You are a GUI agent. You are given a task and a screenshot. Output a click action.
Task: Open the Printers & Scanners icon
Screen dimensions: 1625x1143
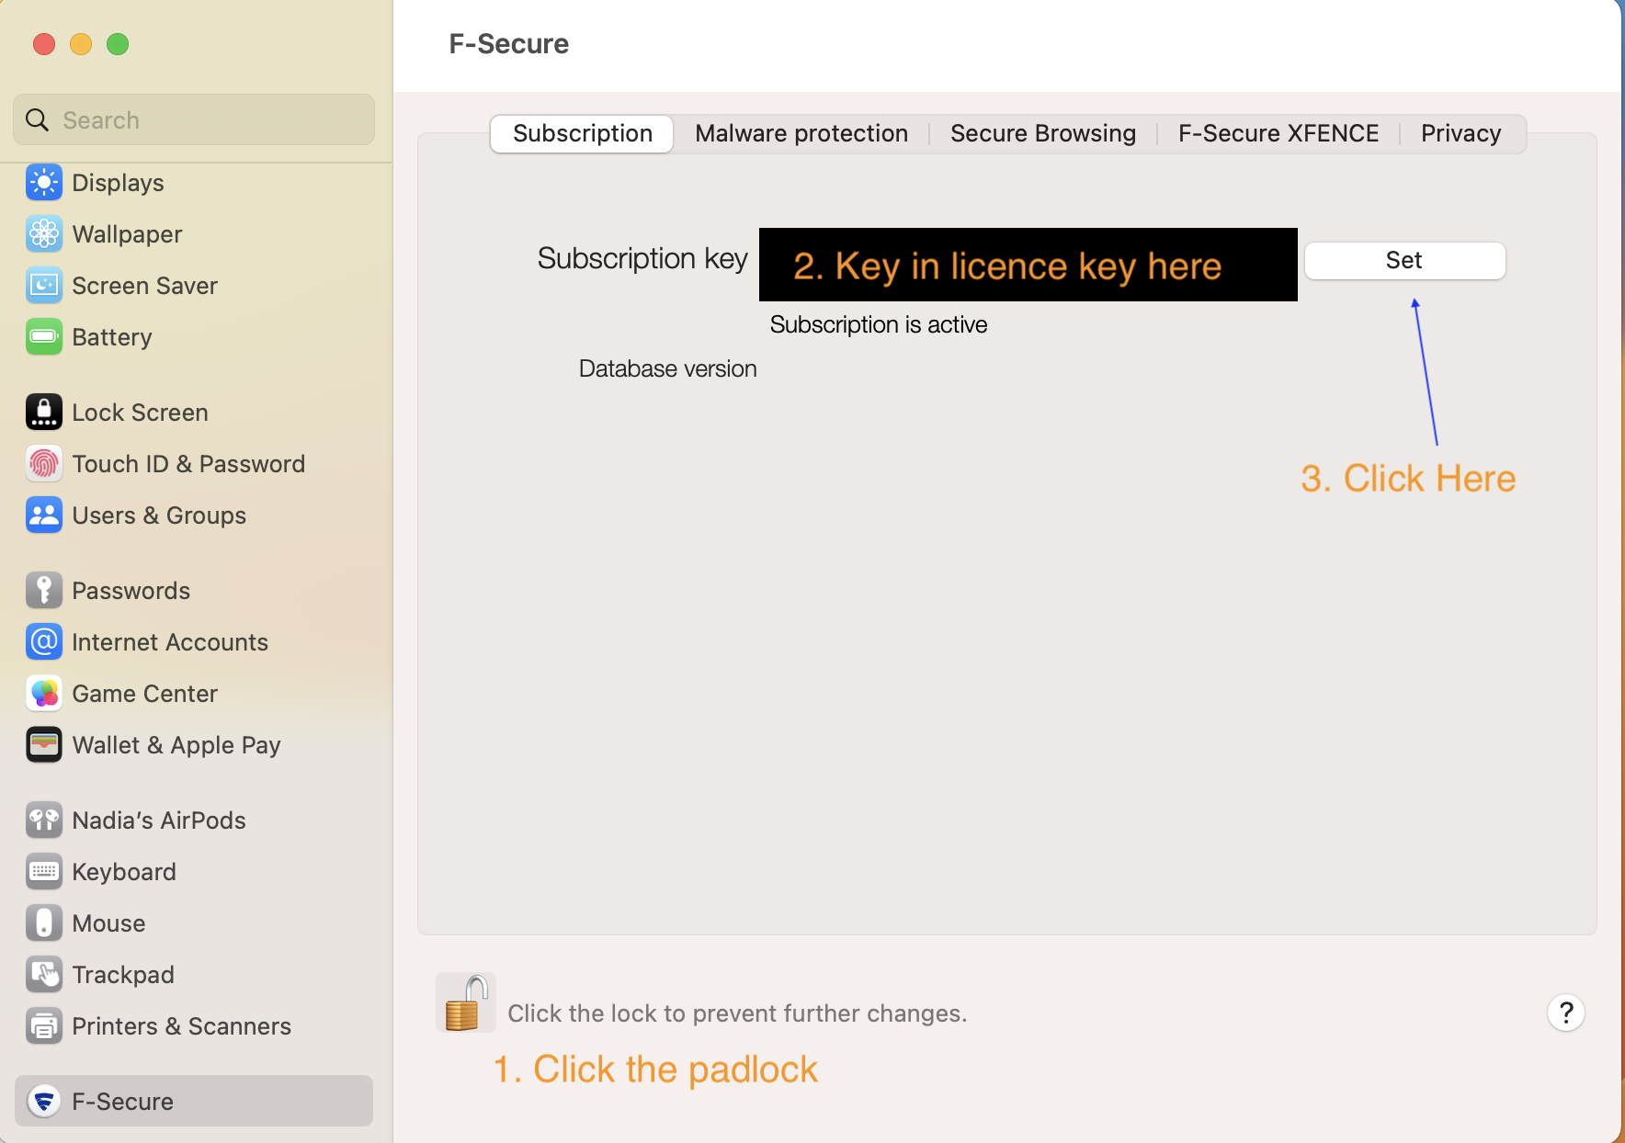[x=44, y=1026]
